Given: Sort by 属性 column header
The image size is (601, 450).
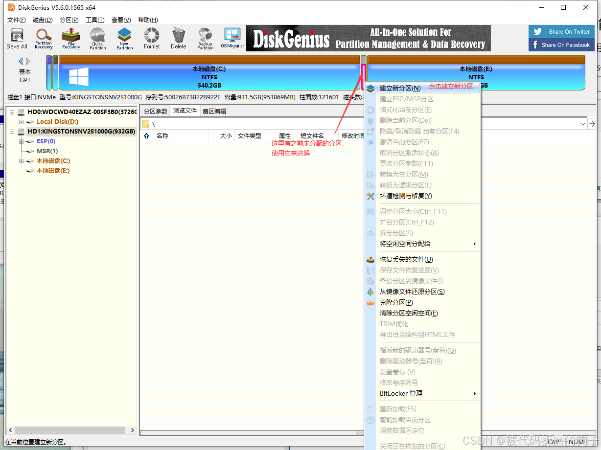Looking at the screenshot, I should [285, 136].
